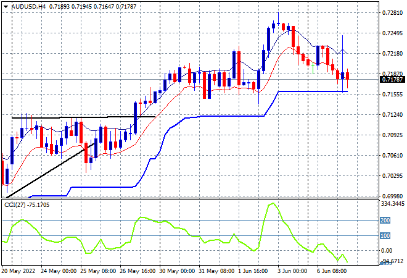The image size is (407, 278).
Task: Click the price axis label 0.72180
Action: (392, 53)
